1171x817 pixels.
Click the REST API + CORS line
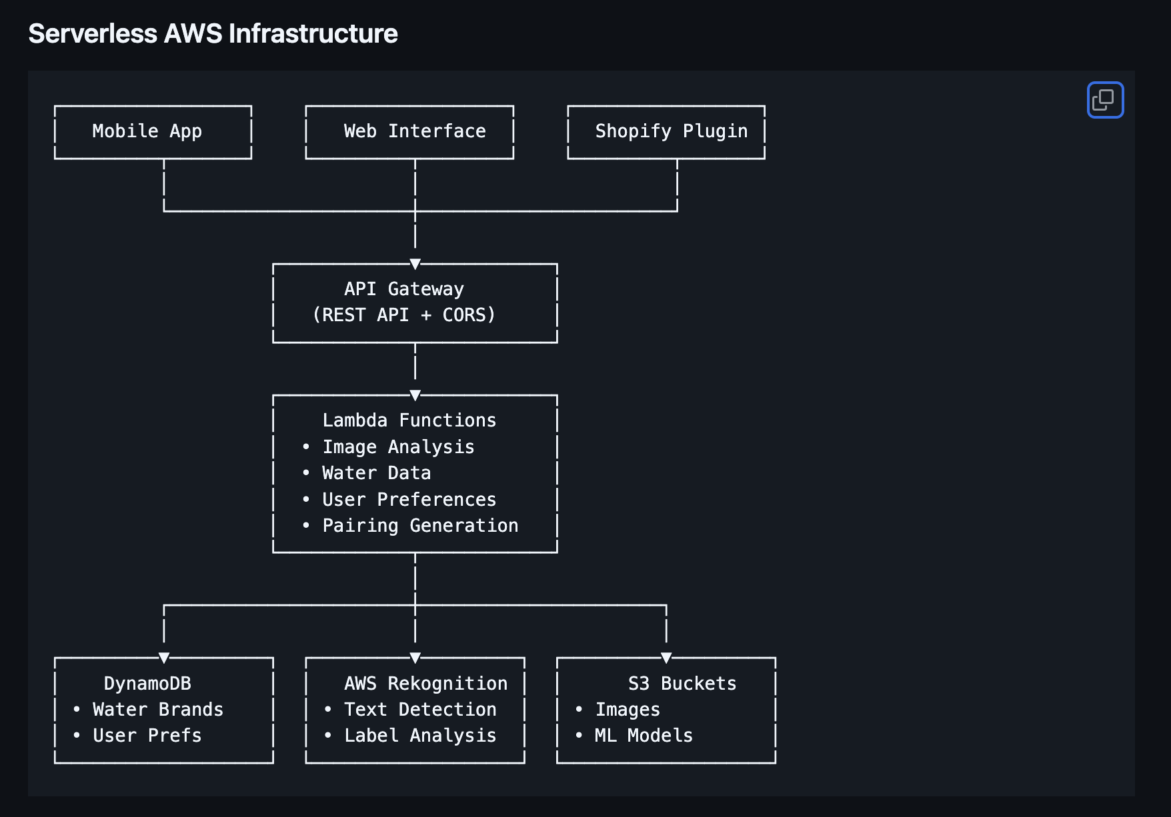coord(404,315)
